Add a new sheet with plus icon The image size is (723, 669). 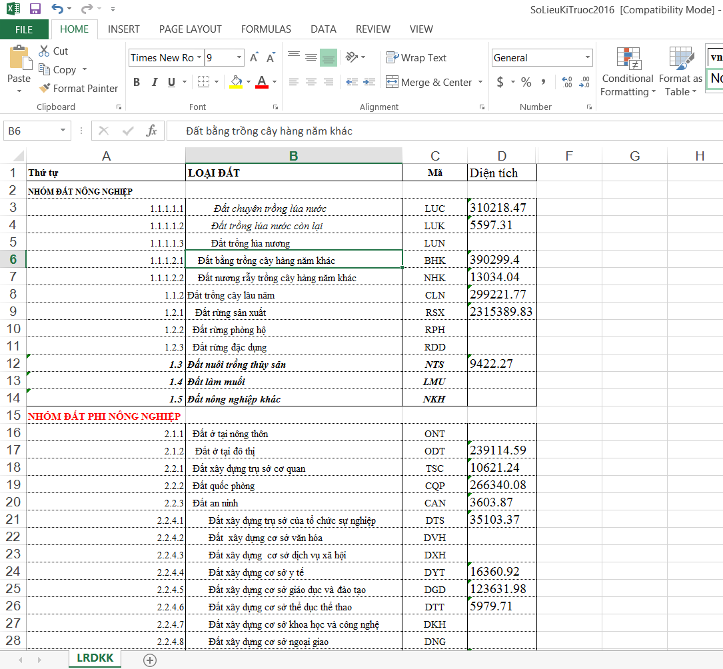pos(150,660)
